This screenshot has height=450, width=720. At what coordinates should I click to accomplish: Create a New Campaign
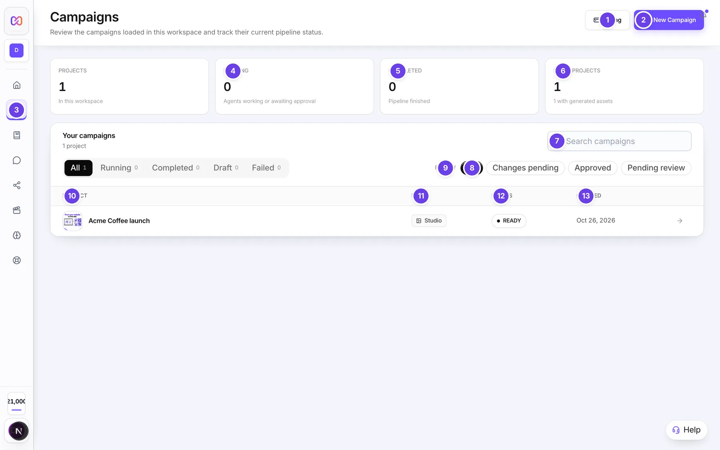pyautogui.click(x=669, y=20)
